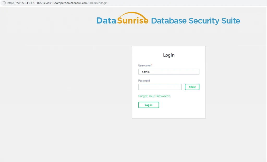
Task: Click the Username field label
Action: tap(144, 65)
